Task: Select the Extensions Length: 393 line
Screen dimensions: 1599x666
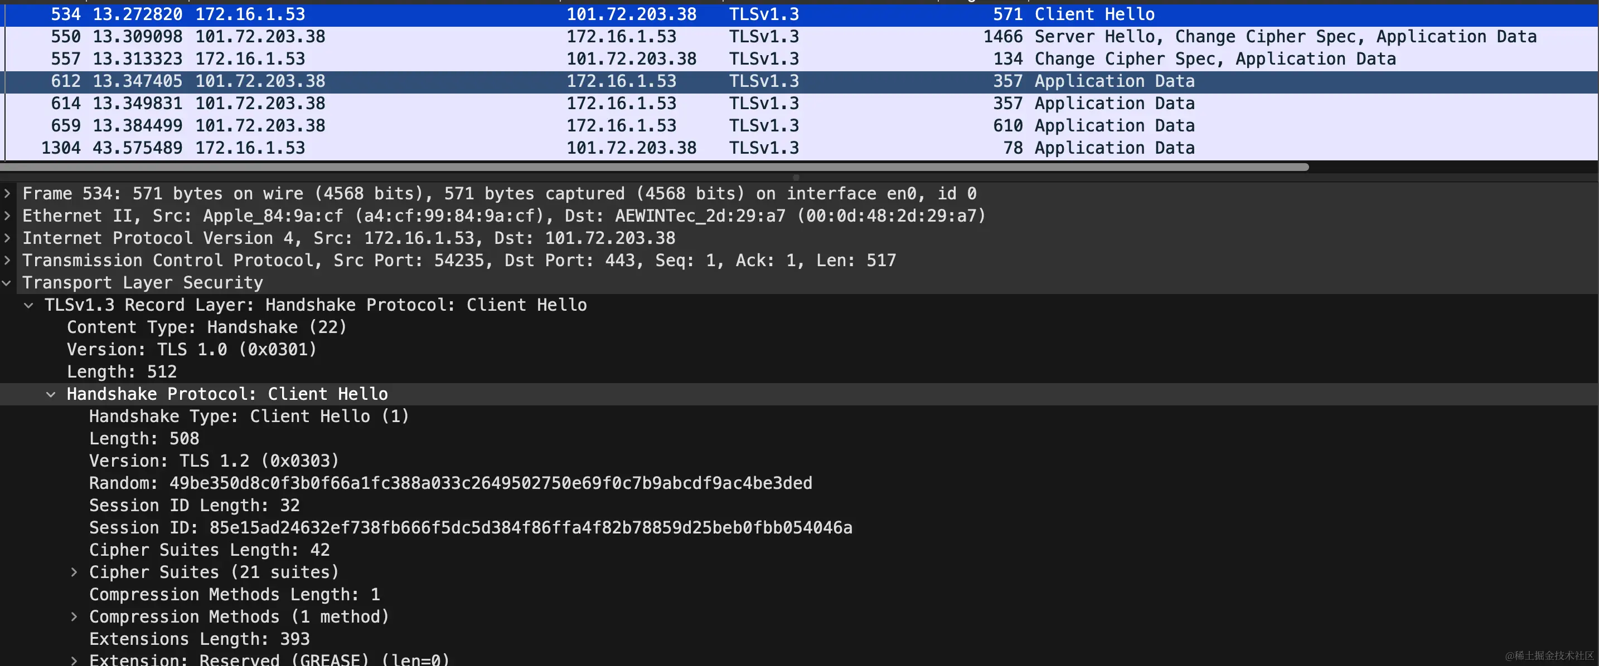Action: click(199, 639)
